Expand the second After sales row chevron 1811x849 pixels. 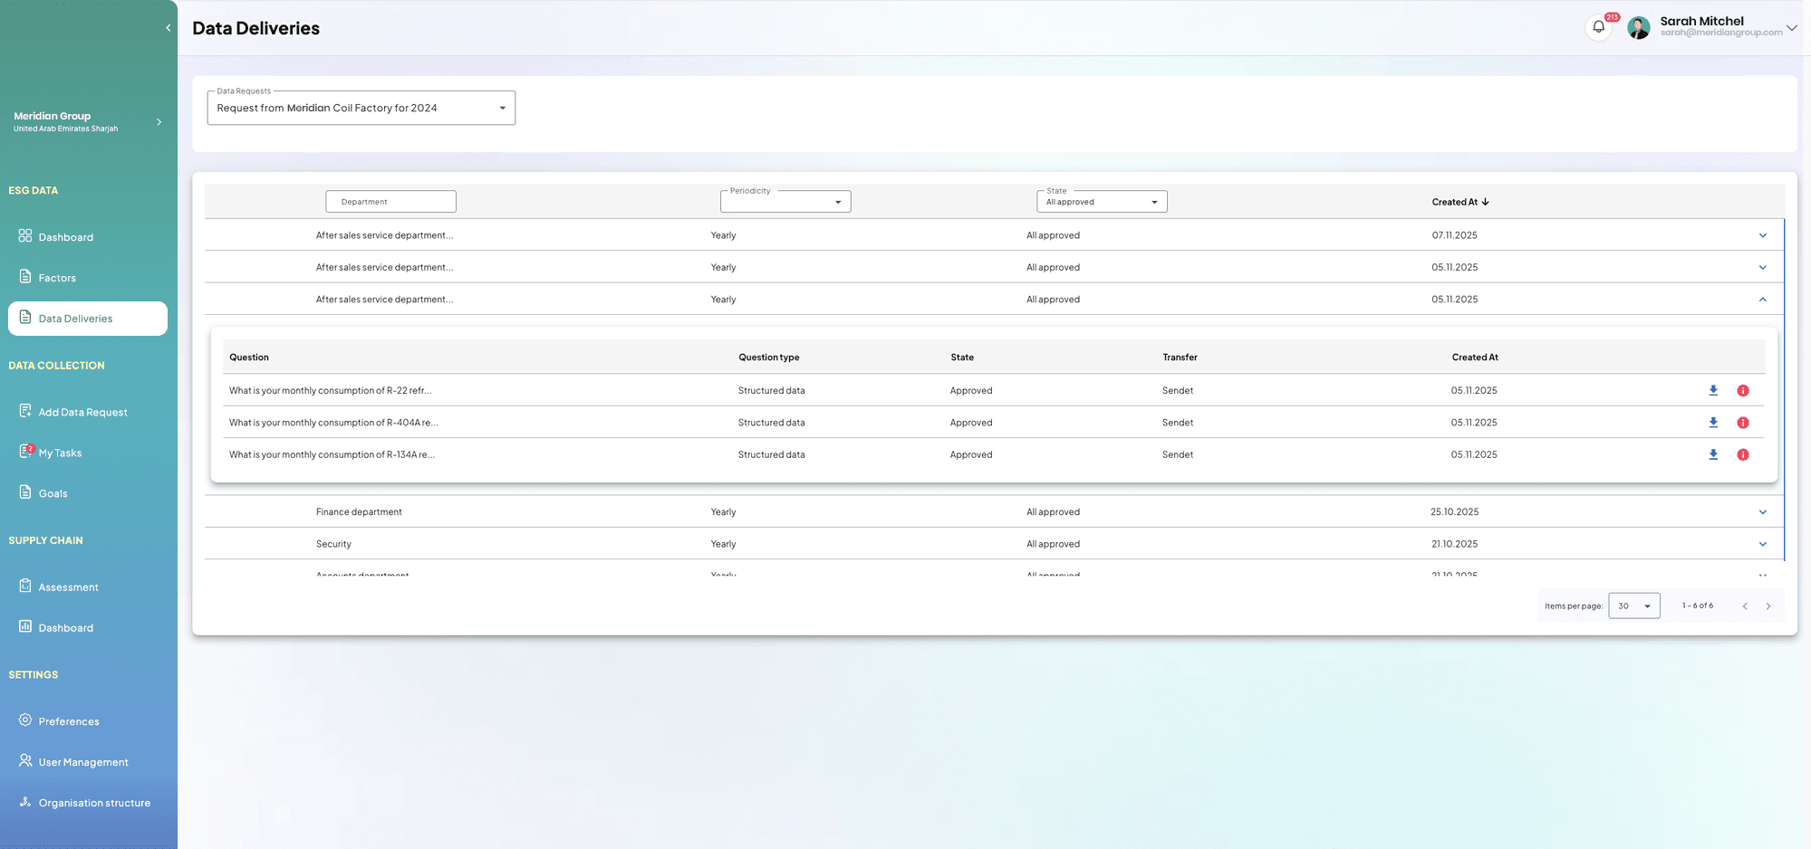(1762, 267)
